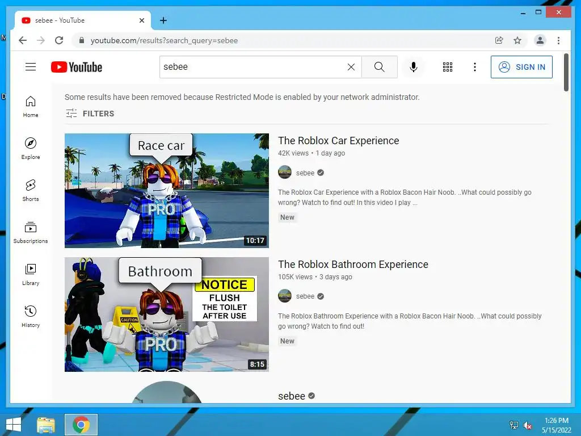This screenshot has height=436, width=581.
Task: Click the browser forward arrow
Action: [x=41, y=40]
